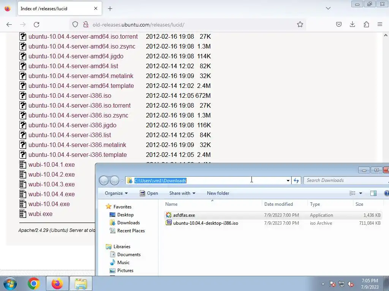
Task: Click Open in the Explorer toolbar
Action: coord(149,193)
